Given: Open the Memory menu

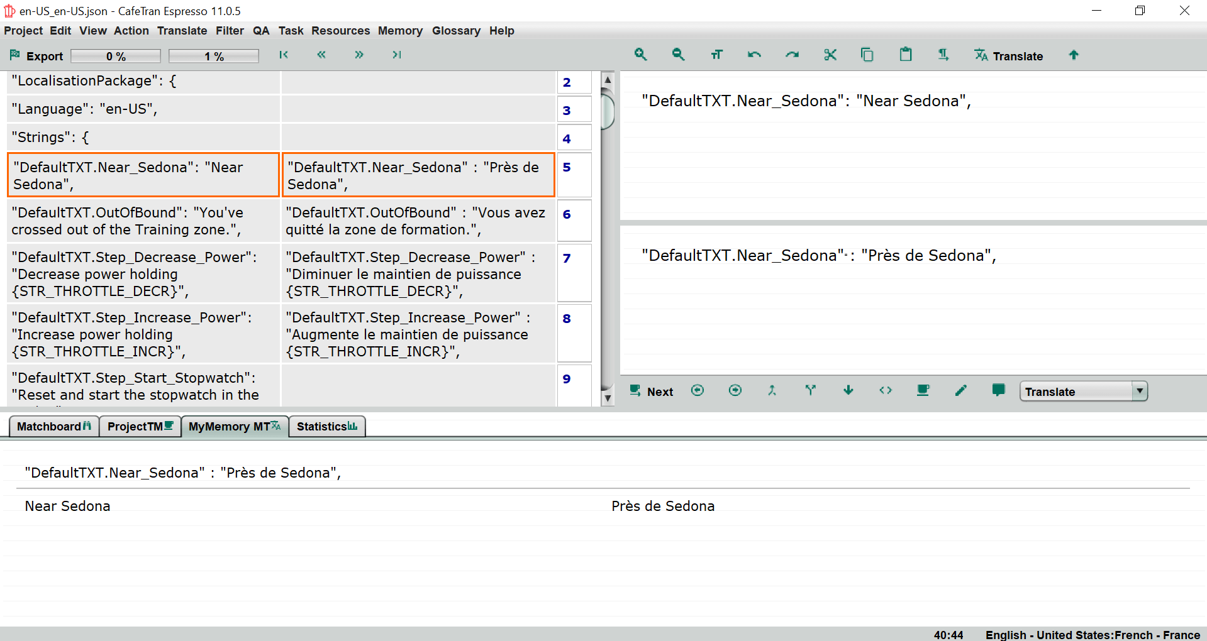Looking at the screenshot, I should [400, 31].
